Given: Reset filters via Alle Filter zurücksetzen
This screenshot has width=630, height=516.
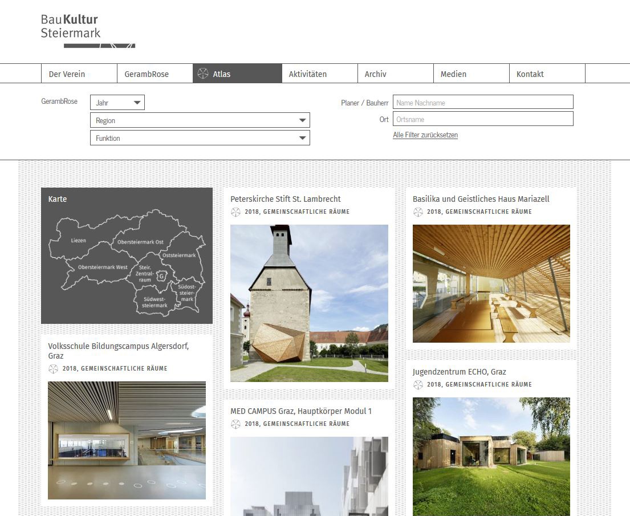Looking at the screenshot, I should [425, 135].
